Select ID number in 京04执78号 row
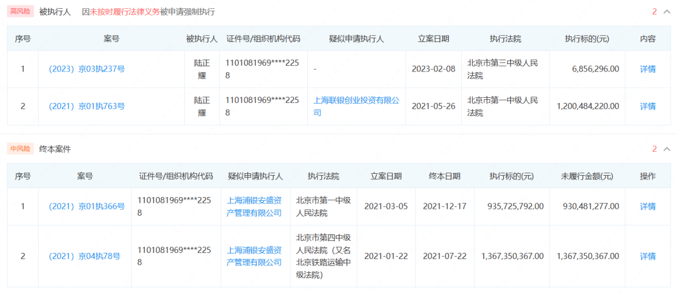Viewport: 677px width, 293px height. coord(174,256)
